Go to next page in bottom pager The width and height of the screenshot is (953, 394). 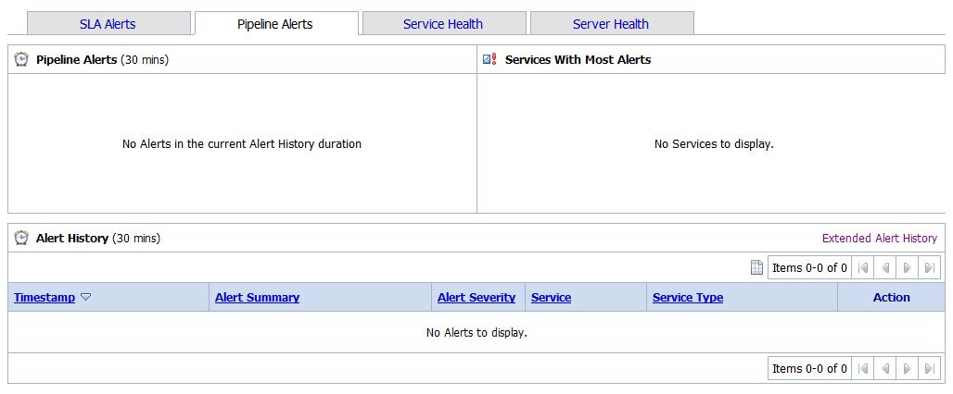(x=908, y=369)
